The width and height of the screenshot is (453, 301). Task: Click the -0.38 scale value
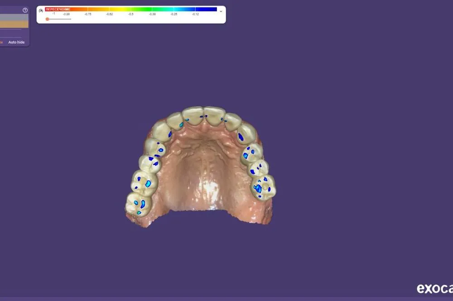click(152, 14)
